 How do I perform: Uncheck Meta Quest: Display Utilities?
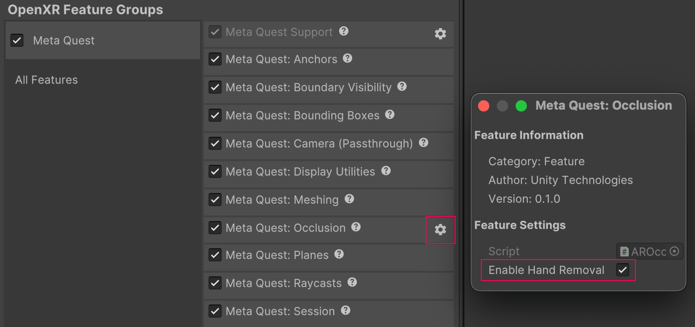click(x=215, y=171)
